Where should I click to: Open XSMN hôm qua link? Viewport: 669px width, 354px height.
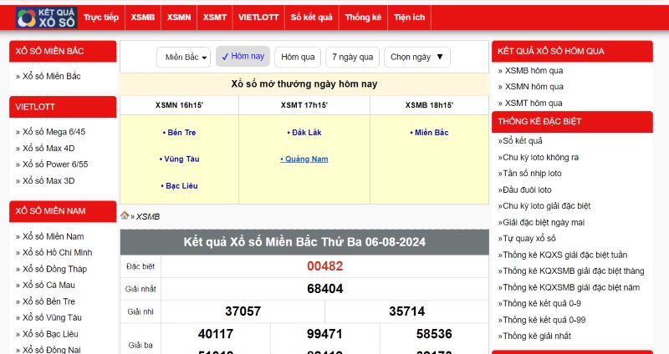[533, 86]
